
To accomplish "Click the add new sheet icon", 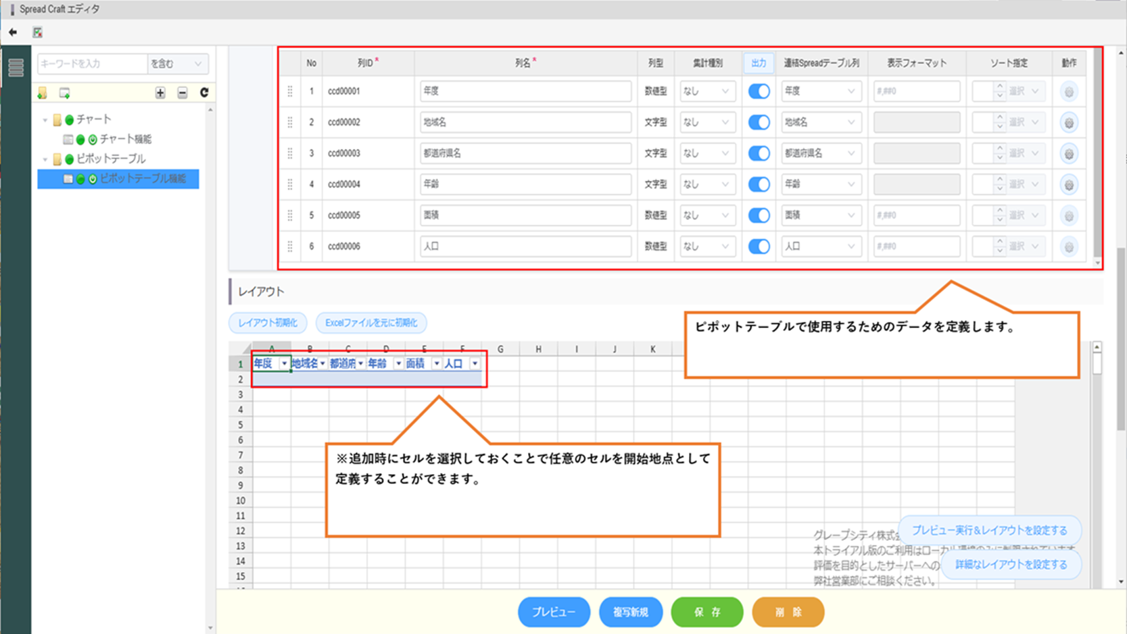I will (65, 93).
